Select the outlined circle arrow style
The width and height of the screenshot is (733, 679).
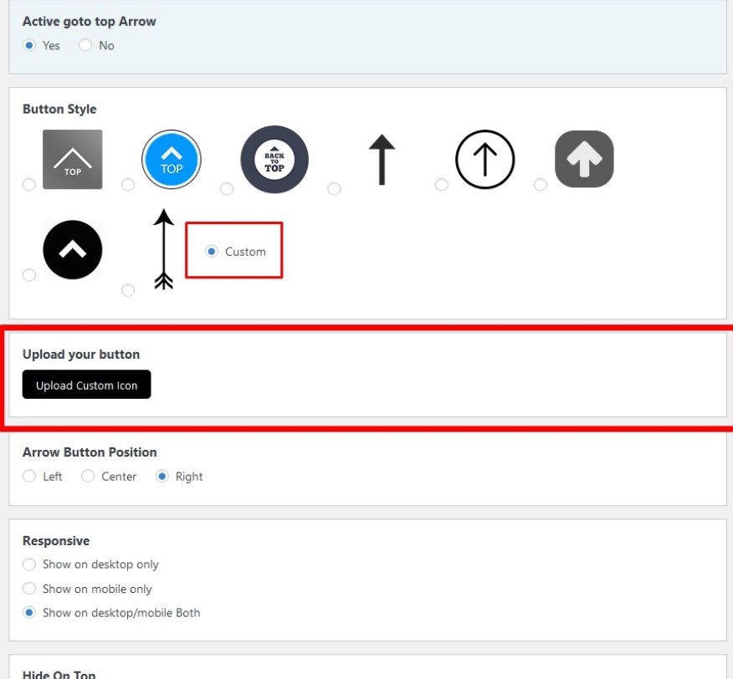click(x=442, y=185)
